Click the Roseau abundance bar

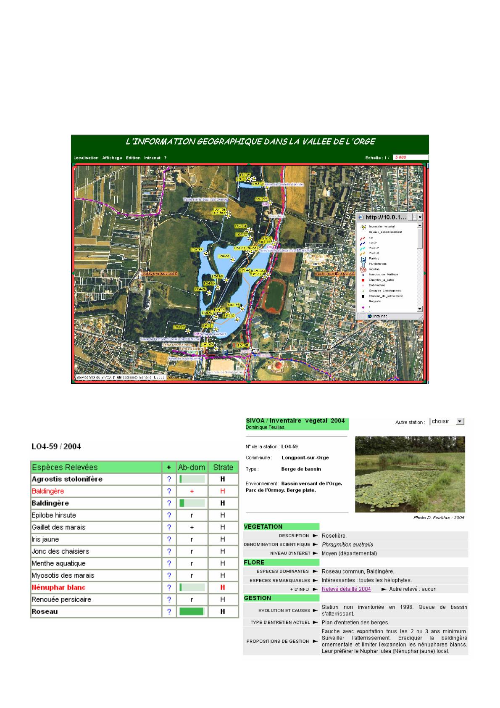192,612
